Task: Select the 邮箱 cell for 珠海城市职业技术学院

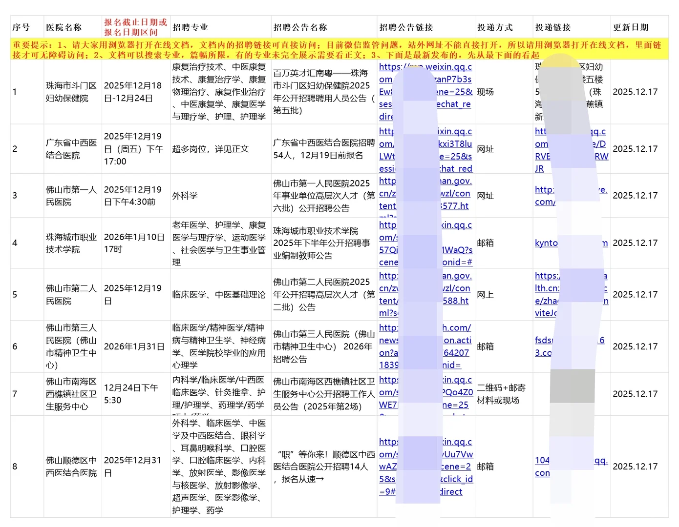Action: click(486, 243)
